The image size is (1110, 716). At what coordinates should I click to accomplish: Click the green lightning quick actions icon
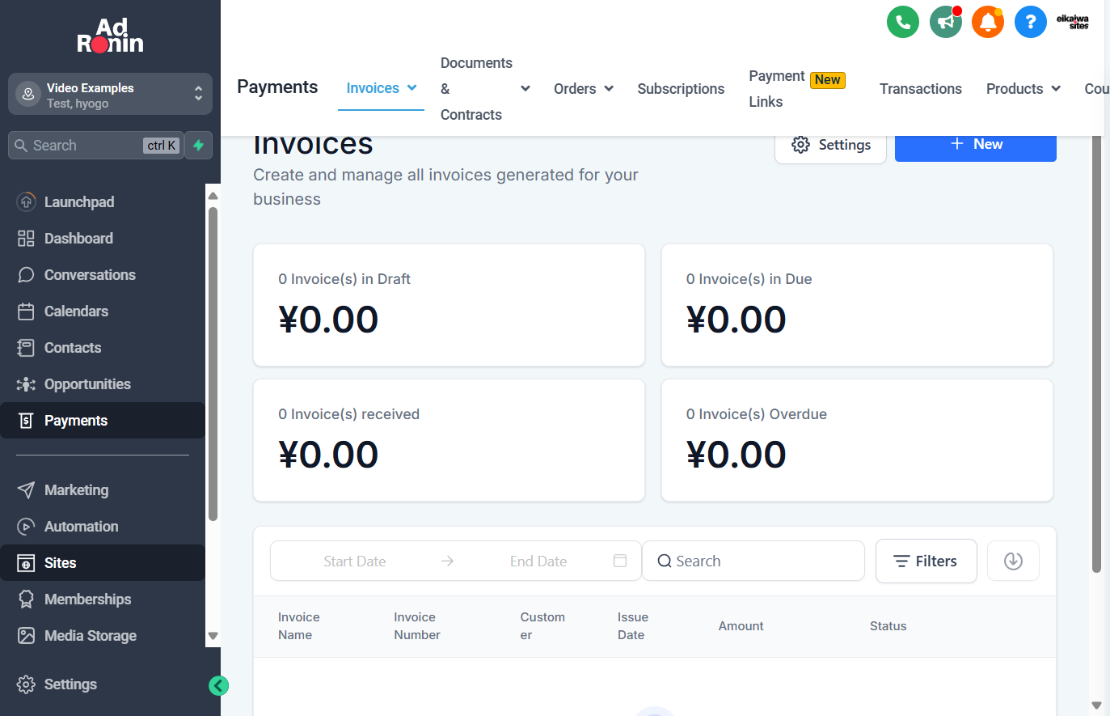point(199,146)
